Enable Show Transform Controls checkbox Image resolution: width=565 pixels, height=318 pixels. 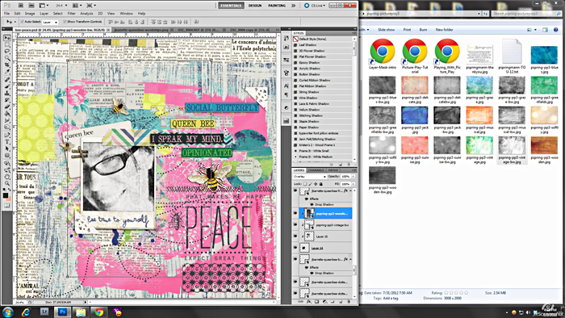pos(65,22)
